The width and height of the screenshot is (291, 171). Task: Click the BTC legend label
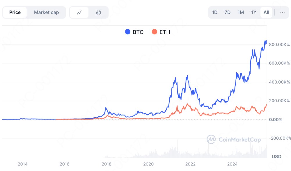[138, 32]
